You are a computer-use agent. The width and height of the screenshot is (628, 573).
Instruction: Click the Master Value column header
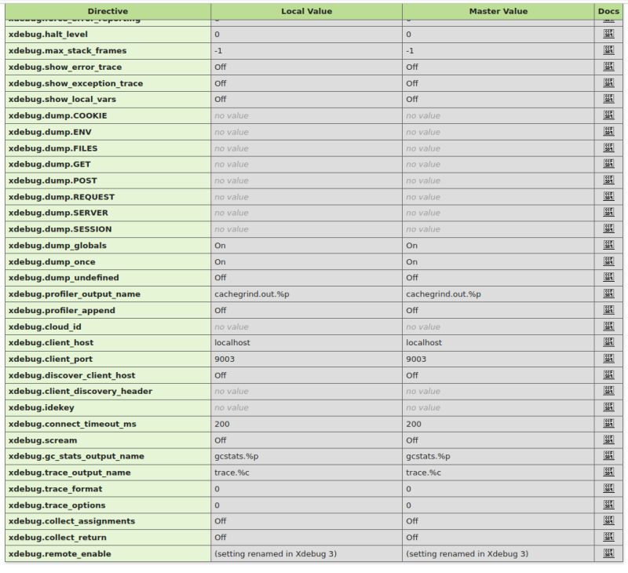(x=498, y=11)
